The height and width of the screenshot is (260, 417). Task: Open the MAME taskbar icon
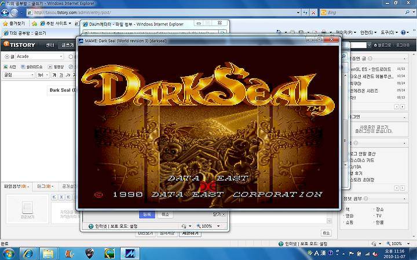coord(130,254)
